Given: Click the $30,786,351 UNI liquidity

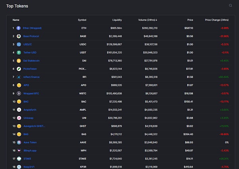Looking at the screenshot, I should [x=115, y=118].
